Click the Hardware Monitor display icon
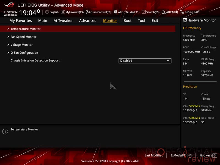This screenshot has width=220, height=165. [185, 20]
